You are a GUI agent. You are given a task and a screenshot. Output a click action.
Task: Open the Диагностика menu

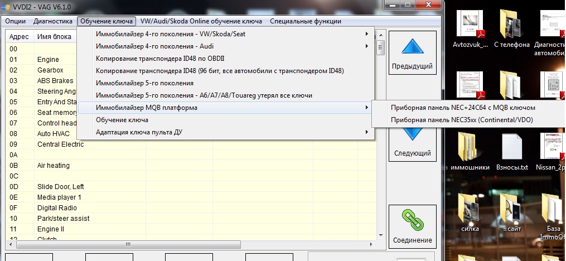click(x=53, y=21)
